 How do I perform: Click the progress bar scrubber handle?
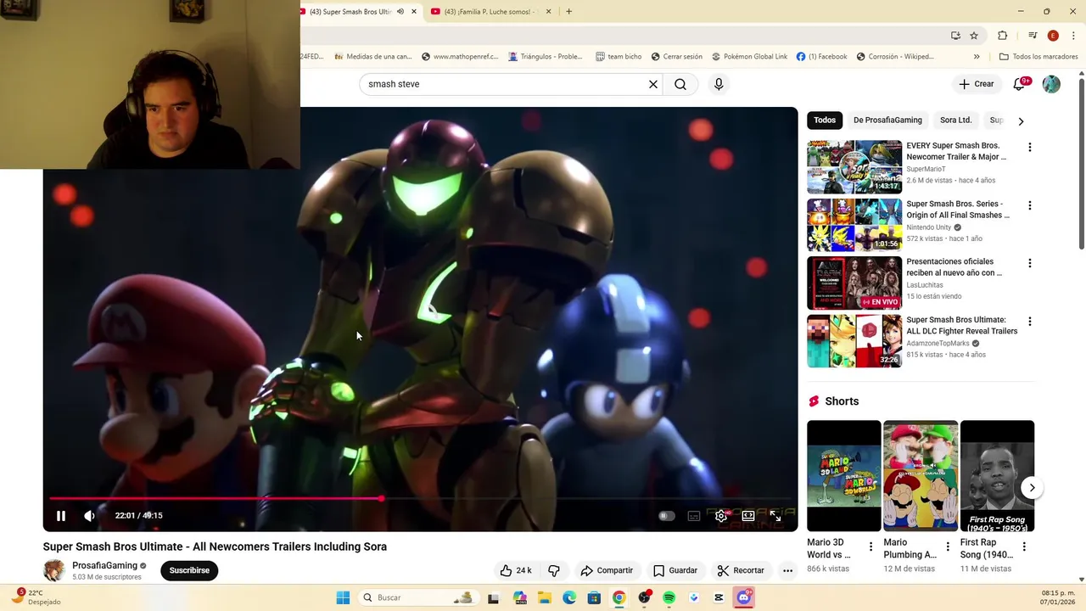(381, 498)
